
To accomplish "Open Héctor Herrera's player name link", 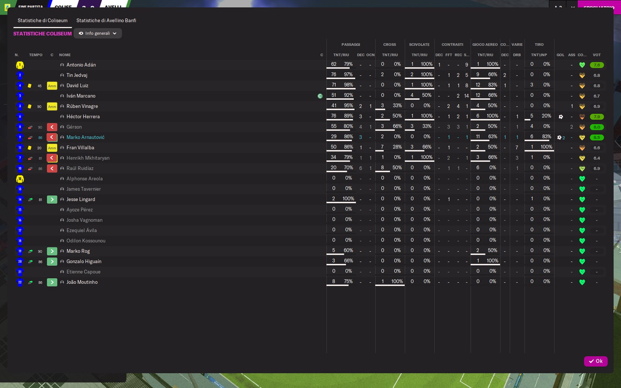I will pyautogui.click(x=83, y=117).
